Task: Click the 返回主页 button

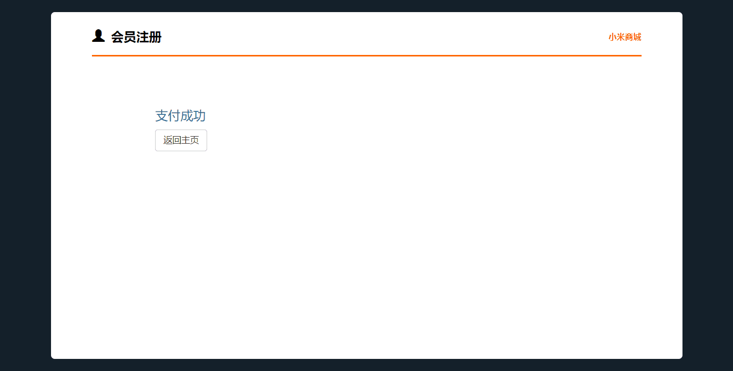Action: coord(181,140)
